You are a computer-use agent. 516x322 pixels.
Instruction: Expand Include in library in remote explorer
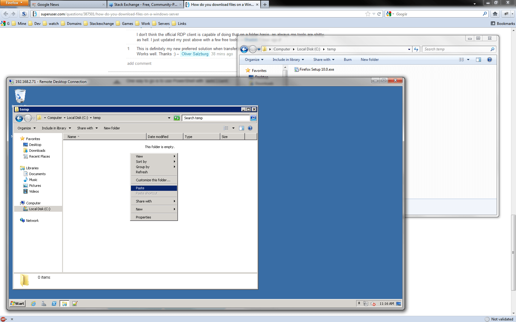pyautogui.click(x=57, y=128)
